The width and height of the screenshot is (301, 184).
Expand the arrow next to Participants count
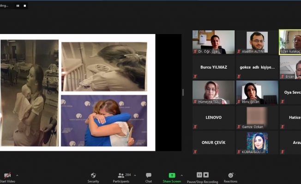click(135, 175)
